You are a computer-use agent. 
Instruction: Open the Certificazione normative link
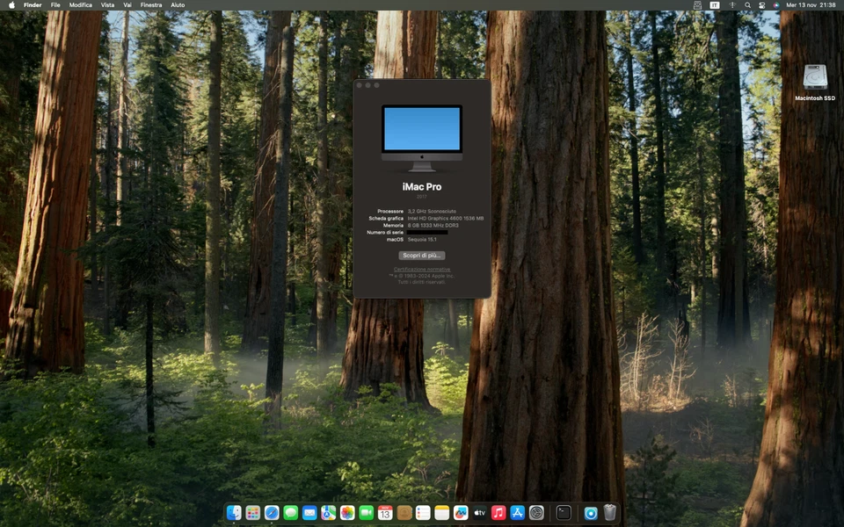click(422, 269)
